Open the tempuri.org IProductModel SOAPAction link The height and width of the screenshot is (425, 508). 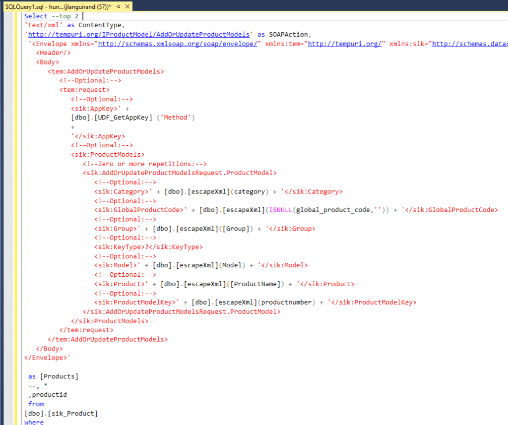click(x=139, y=34)
